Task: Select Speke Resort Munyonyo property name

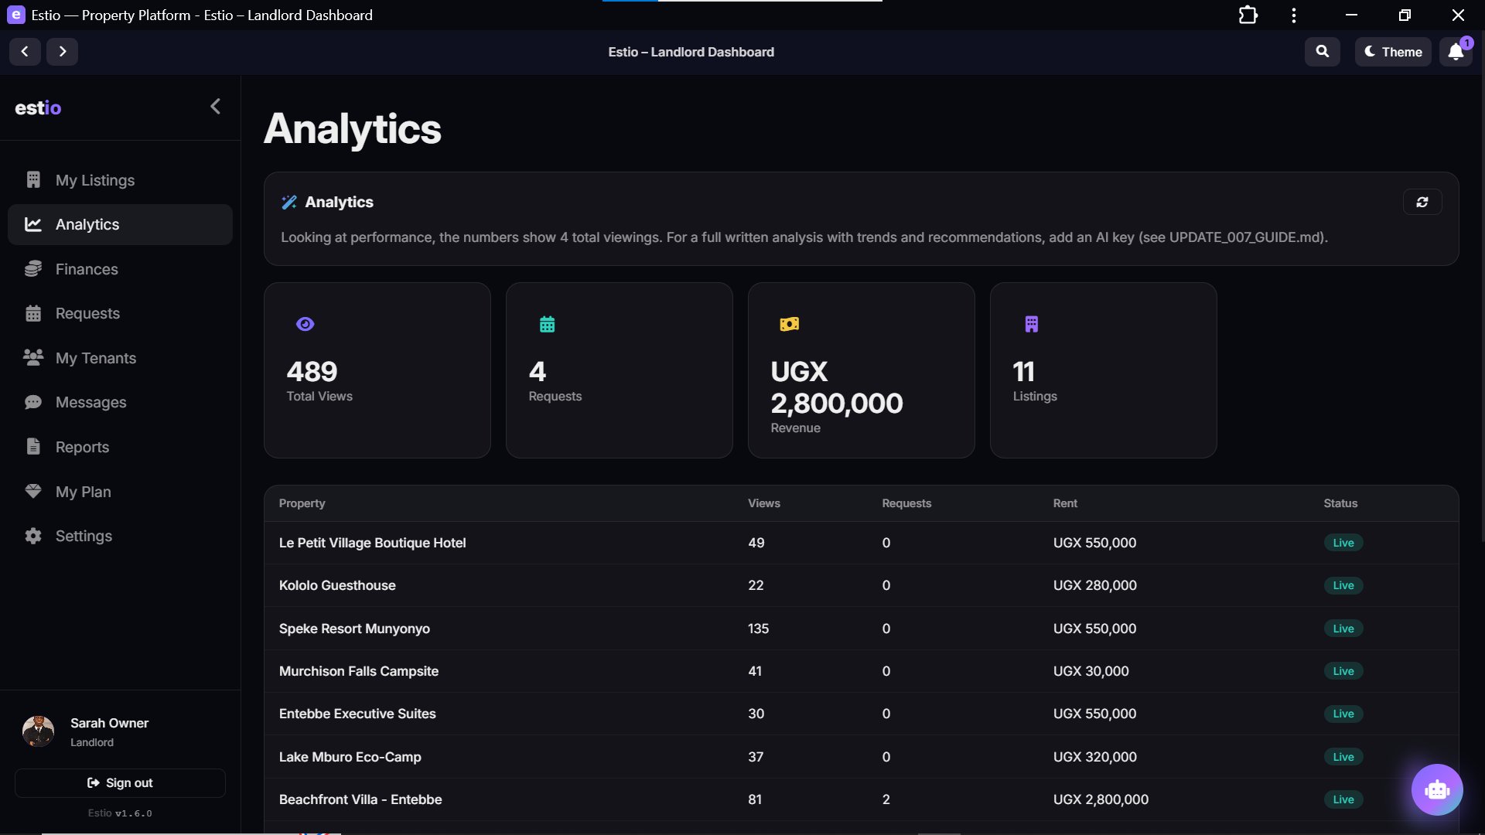Action: [x=354, y=629]
